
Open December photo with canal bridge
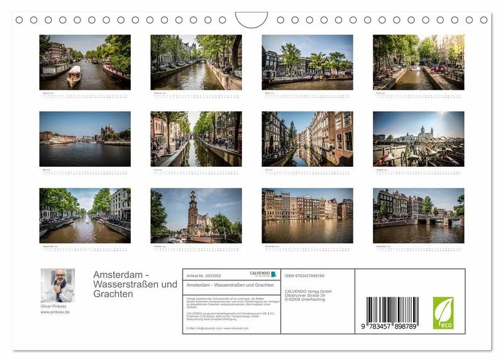[418, 215]
